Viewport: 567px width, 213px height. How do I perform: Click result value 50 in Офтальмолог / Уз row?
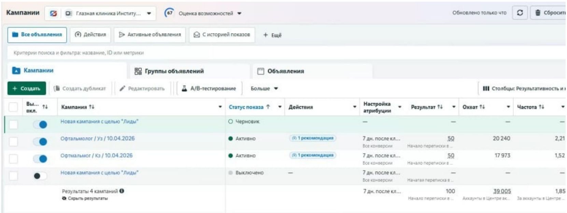click(451, 139)
